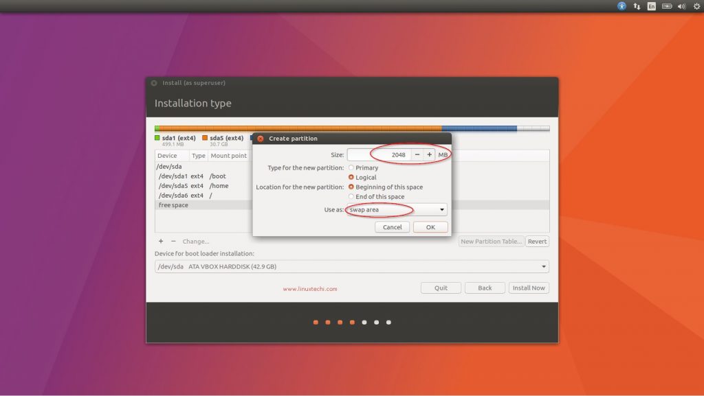Select the /dev/sda5 /home partition row
The height and width of the screenshot is (396, 704).
pyautogui.click(x=203, y=186)
